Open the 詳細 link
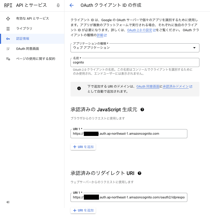The width and height of the screenshot is (210, 216). click(x=100, y=35)
